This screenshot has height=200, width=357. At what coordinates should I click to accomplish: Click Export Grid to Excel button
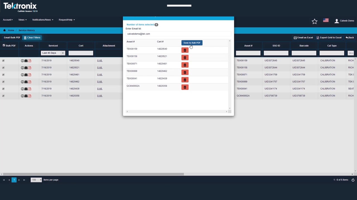pyautogui.click(x=329, y=37)
